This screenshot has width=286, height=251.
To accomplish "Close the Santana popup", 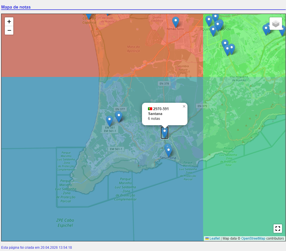I will tap(184, 106).
